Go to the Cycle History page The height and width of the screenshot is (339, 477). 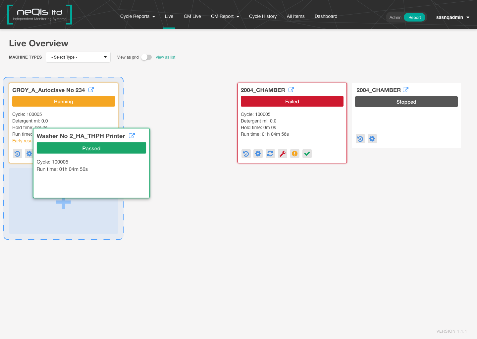tap(263, 16)
